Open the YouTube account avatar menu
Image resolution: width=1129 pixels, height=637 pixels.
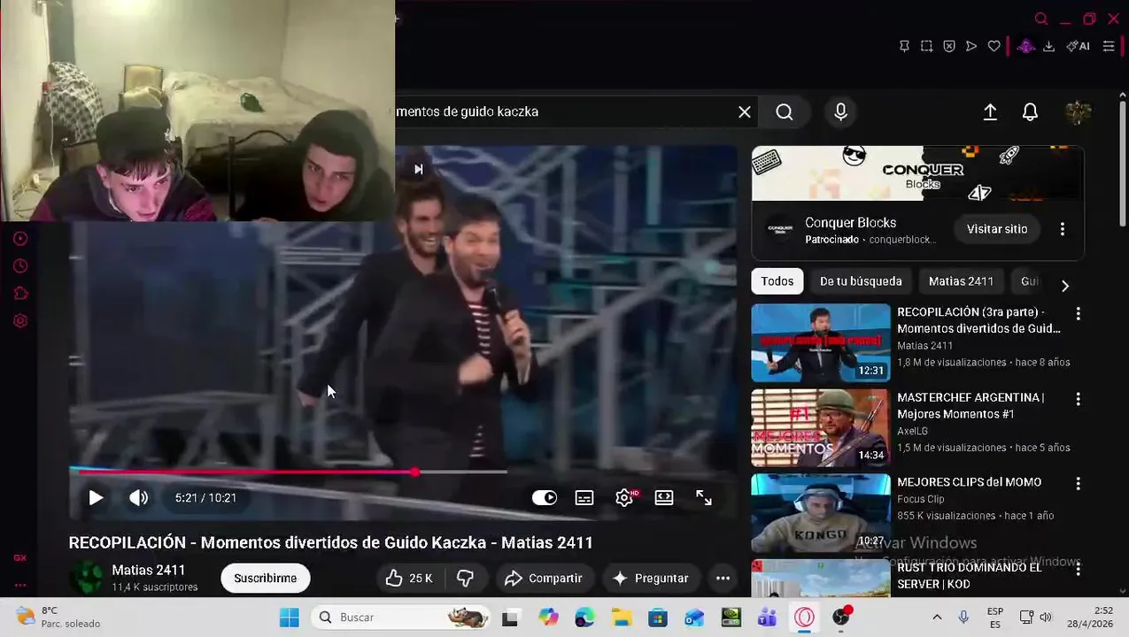point(1078,112)
